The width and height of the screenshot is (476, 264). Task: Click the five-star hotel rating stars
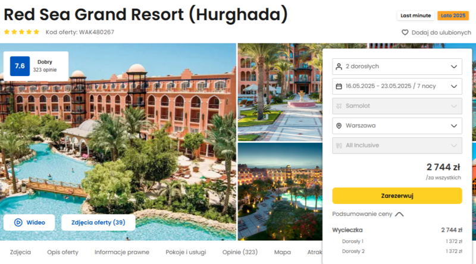click(21, 32)
